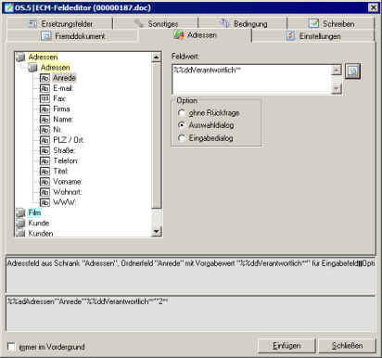This screenshot has width=382, height=358.
Task: Open the Einstellungen tab
Action: [313, 36]
